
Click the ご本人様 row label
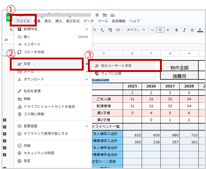(x=104, y=99)
